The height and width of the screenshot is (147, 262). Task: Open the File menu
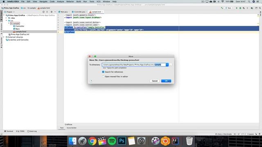pyautogui.click(x=23, y=2)
